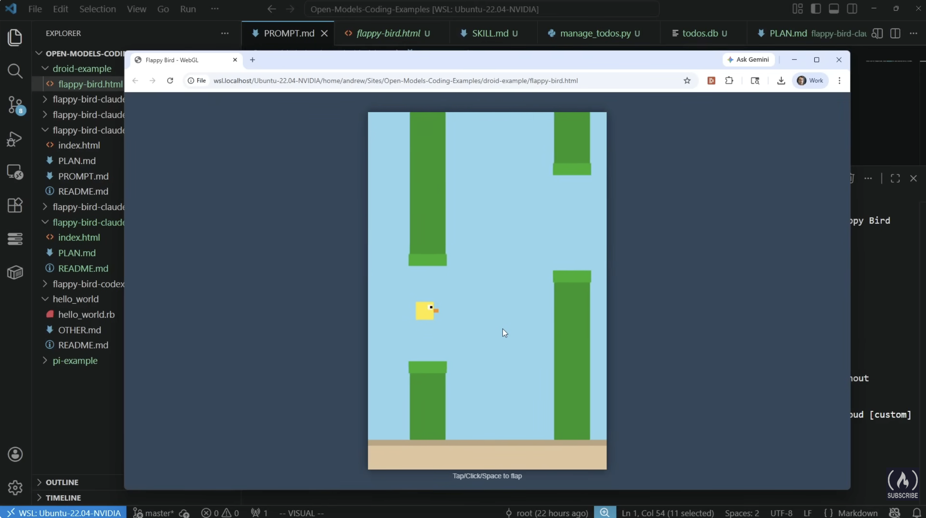
Task: Reload the Flappy Bird browser page
Action: pos(170,81)
